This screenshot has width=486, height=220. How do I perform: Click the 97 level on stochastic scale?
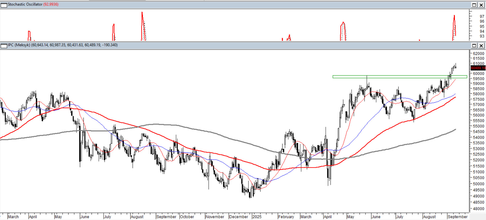[x=482, y=17]
